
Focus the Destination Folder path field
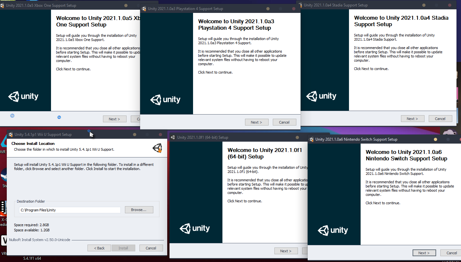tap(70, 210)
